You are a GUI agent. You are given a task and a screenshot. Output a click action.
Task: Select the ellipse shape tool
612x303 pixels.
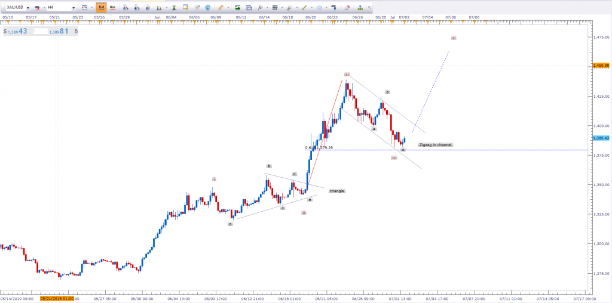point(320,8)
